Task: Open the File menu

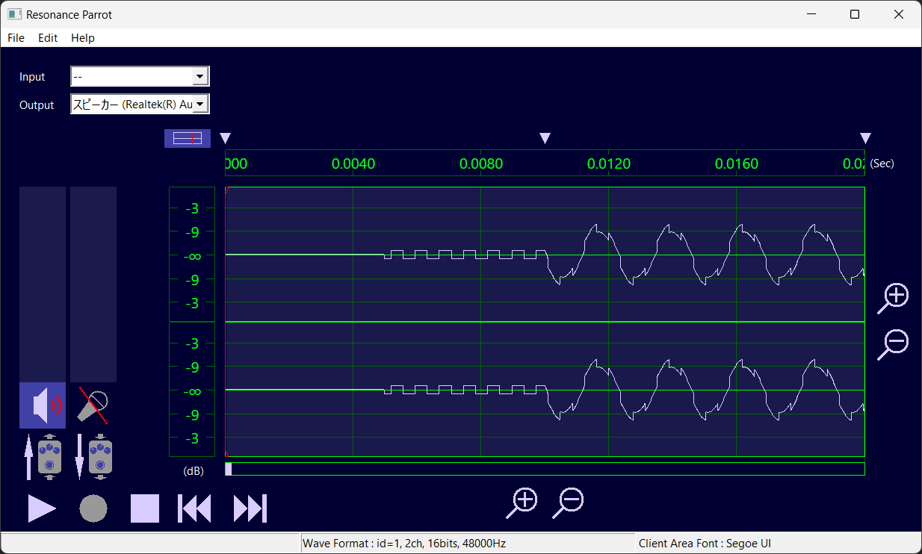Action: (15, 37)
